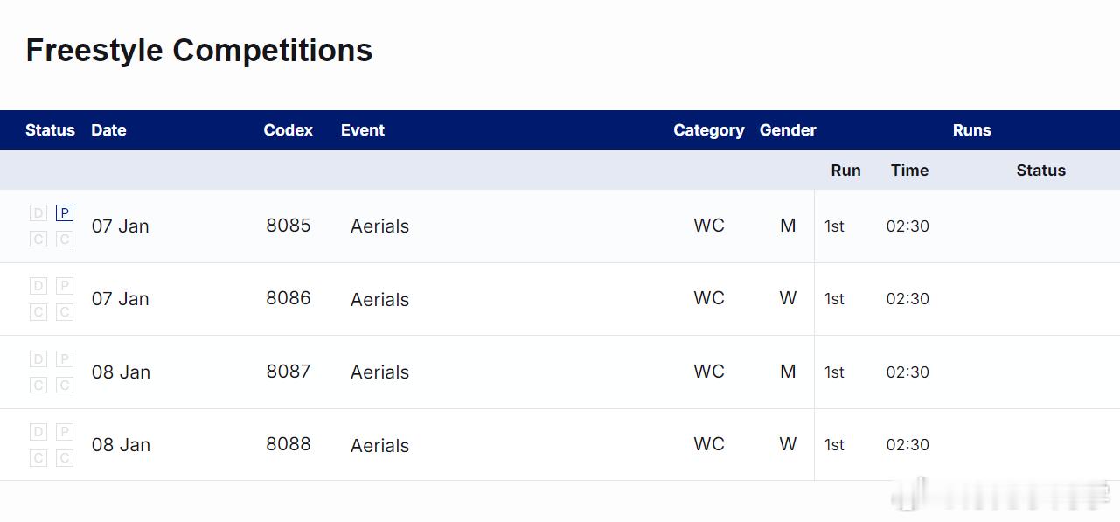
Task: Sort by the Date column header
Action: (108, 130)
